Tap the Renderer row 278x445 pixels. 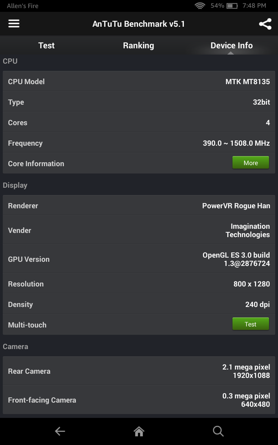tap(139, 206)
